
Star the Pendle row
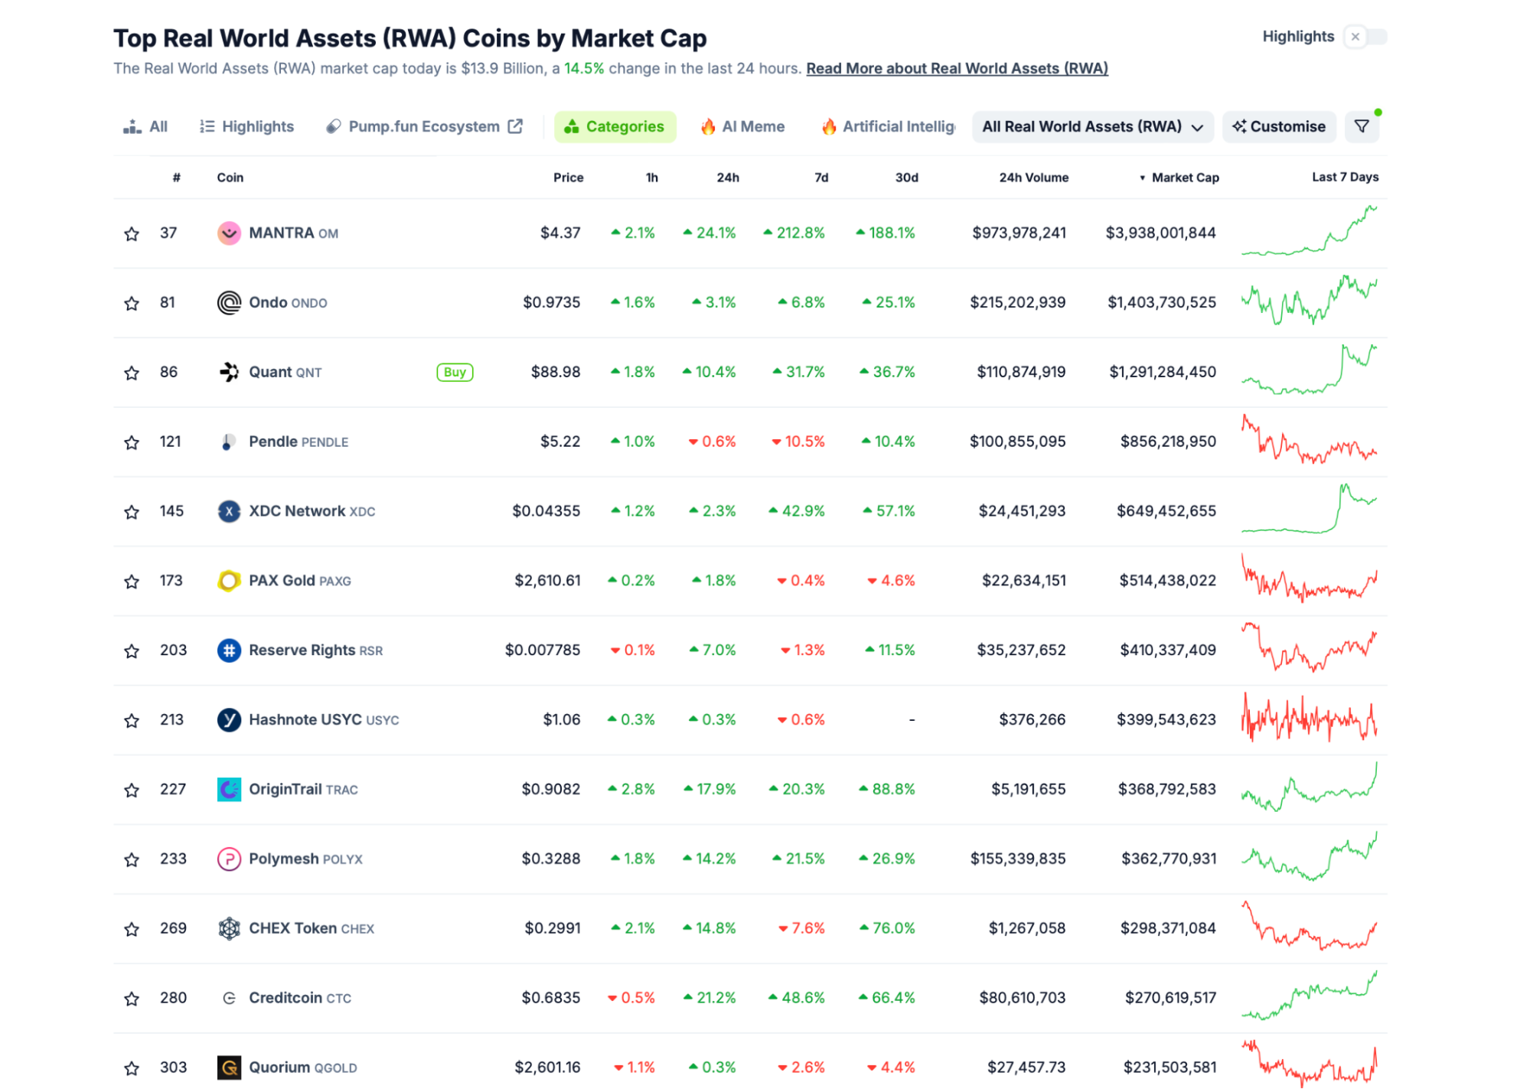click(132, 442)
